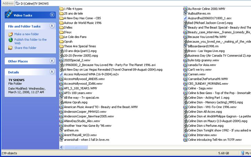Screen dimensions: 251x157
Task: Select the Carmen.wmv file icon
Action: [x=185, y=74]
